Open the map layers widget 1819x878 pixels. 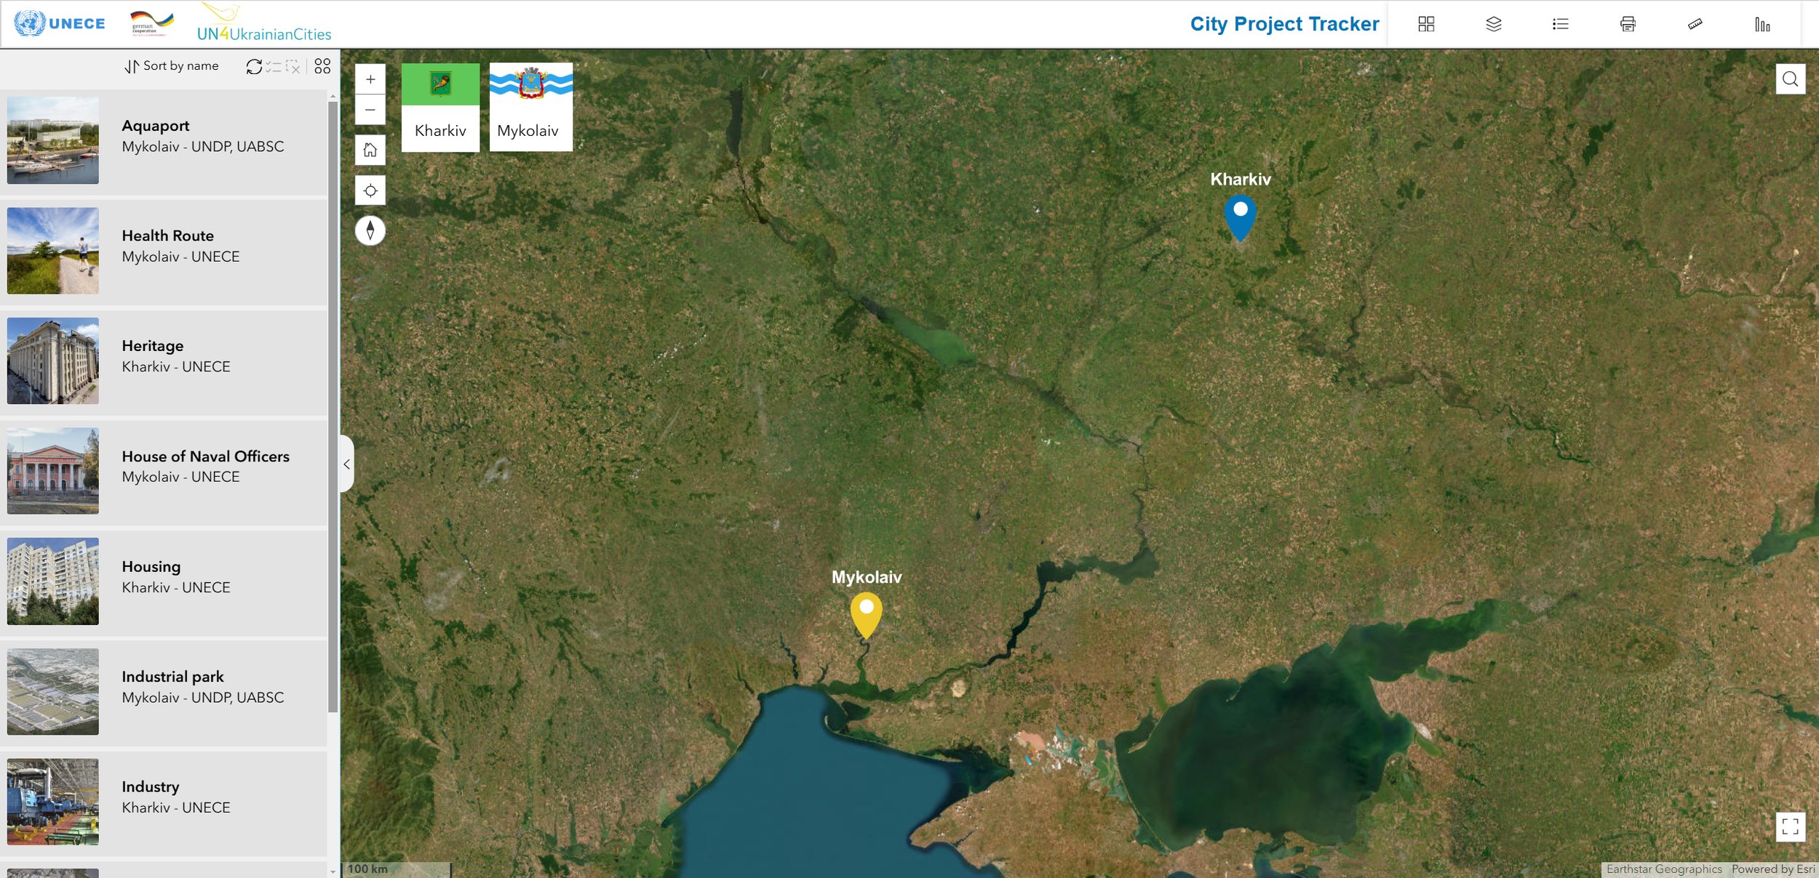(x=1493, y=24)
